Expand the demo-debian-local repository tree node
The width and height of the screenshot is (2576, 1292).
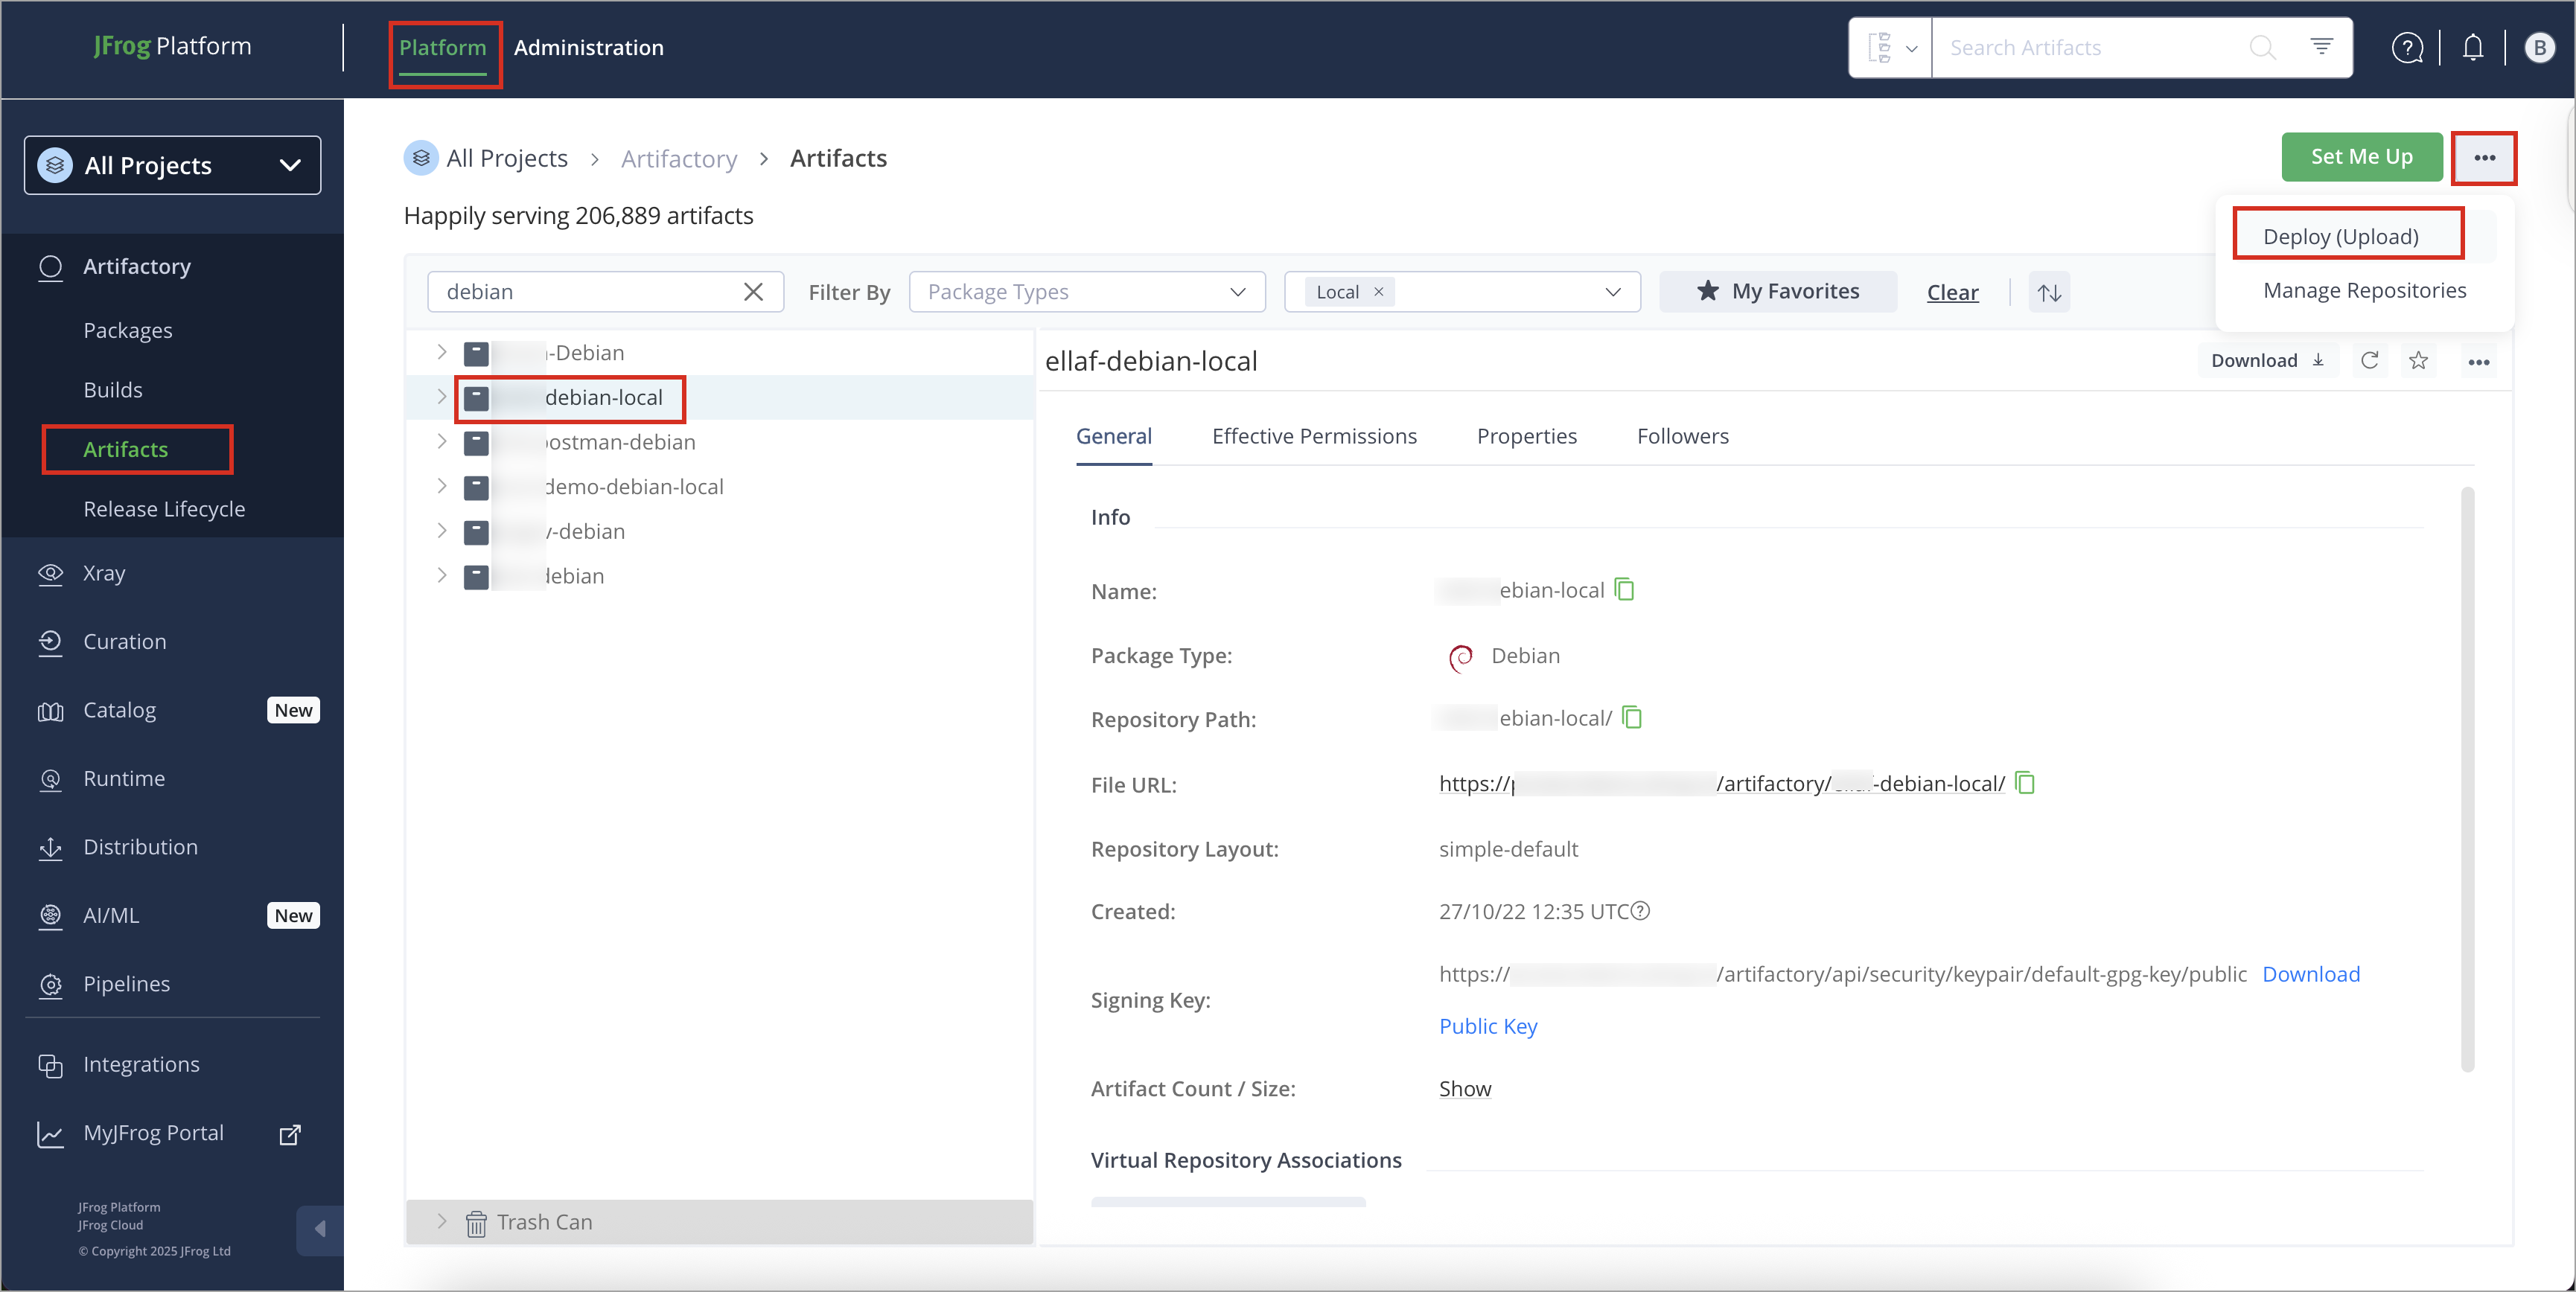point(441,486)
